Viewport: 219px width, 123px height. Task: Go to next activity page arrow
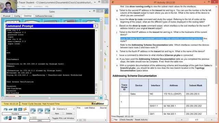(211, 120)
